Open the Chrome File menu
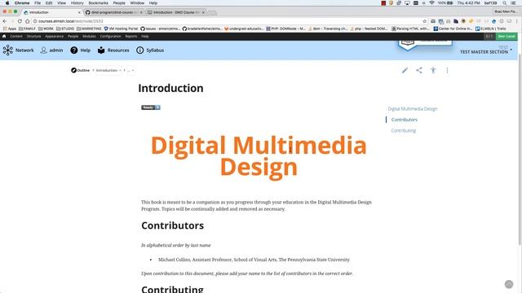Screen dimensions: 522x293 (x=38, y=3)
